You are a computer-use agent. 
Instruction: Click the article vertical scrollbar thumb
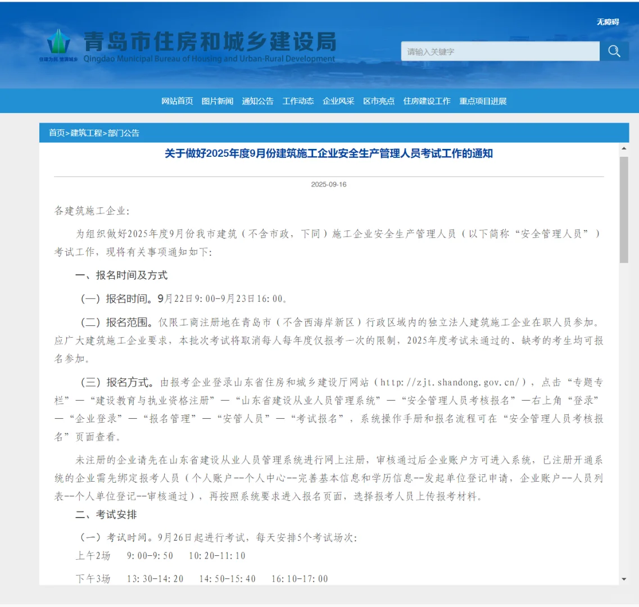pyautogui.click(x=624, y=210)
